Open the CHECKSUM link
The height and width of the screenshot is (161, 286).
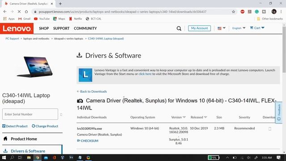tap(88, 141)
